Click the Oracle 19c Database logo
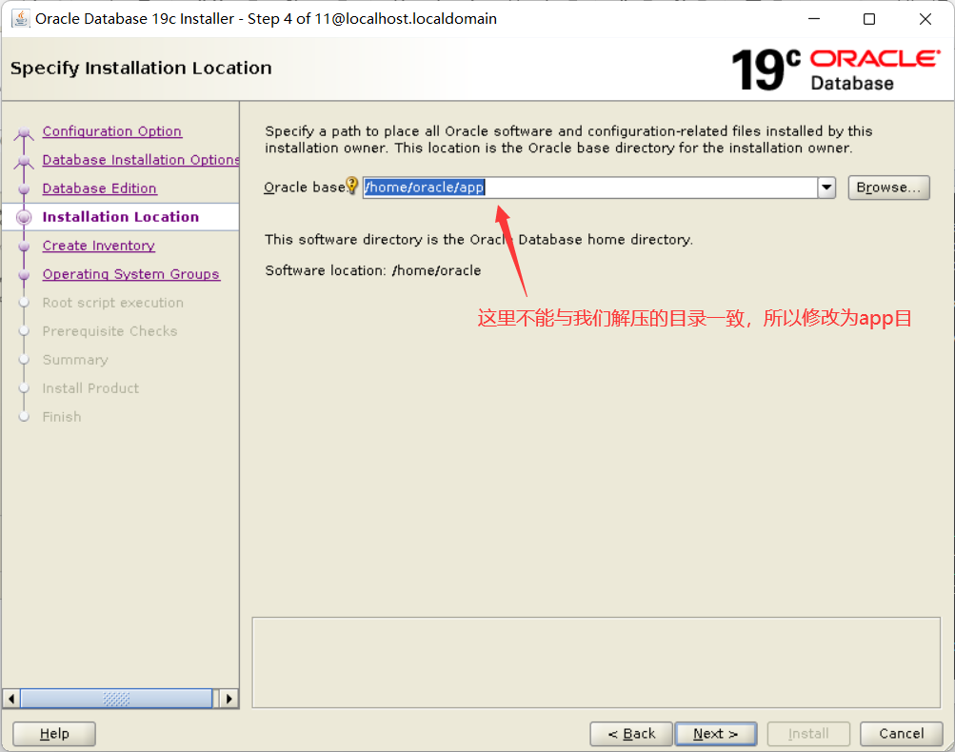The height and width of the screenshot is (752, 955). pos(836,70)
